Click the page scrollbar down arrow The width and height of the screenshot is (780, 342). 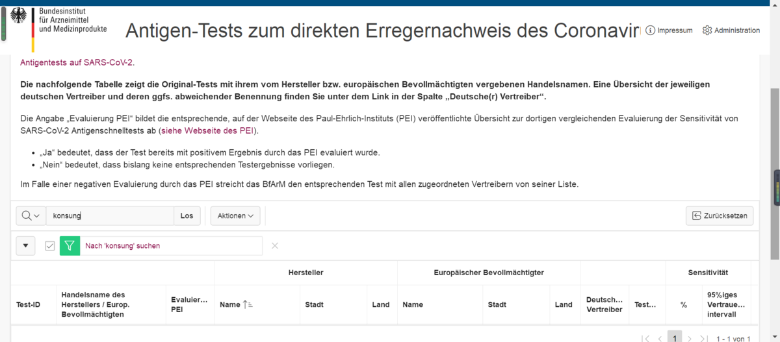click(775, 336)
